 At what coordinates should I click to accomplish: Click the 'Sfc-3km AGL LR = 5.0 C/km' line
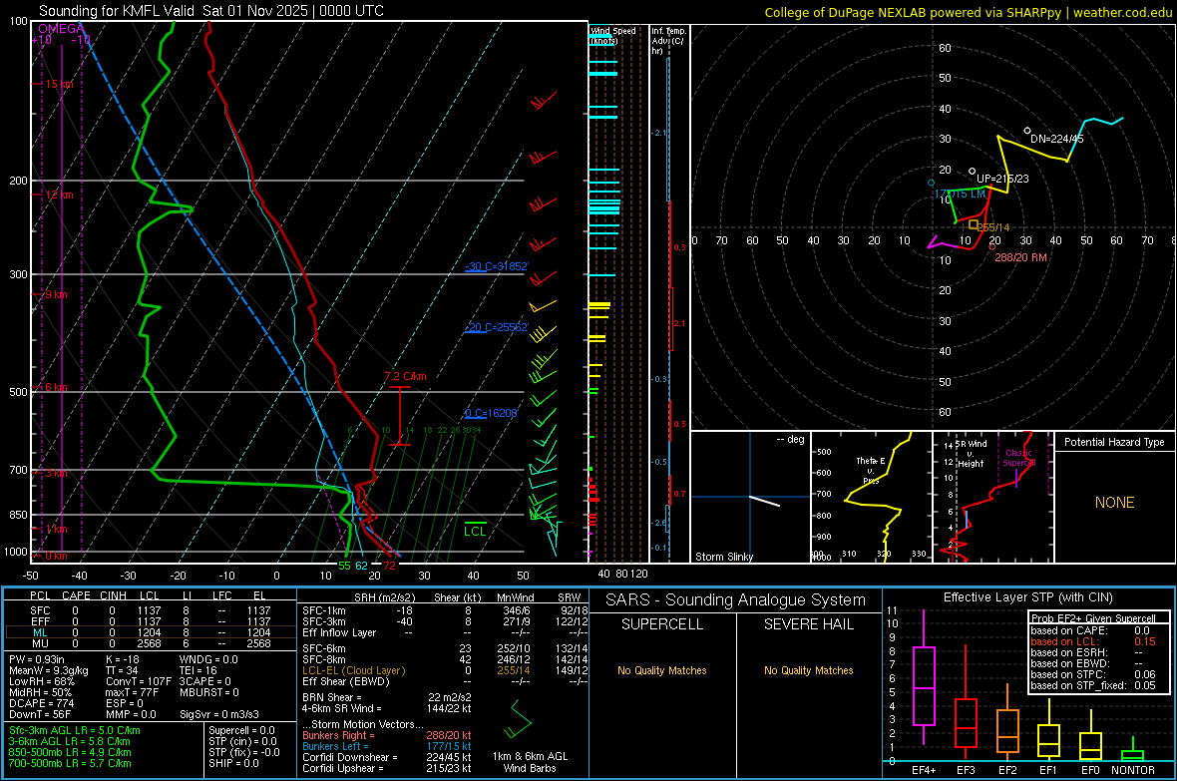coord(75,730)
